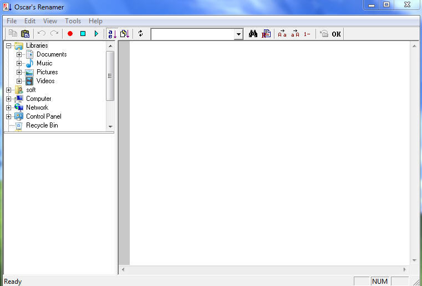Open the toolbar combo box dropdown arrow
This screenshot has height=286, width=422.
[238, 34]
